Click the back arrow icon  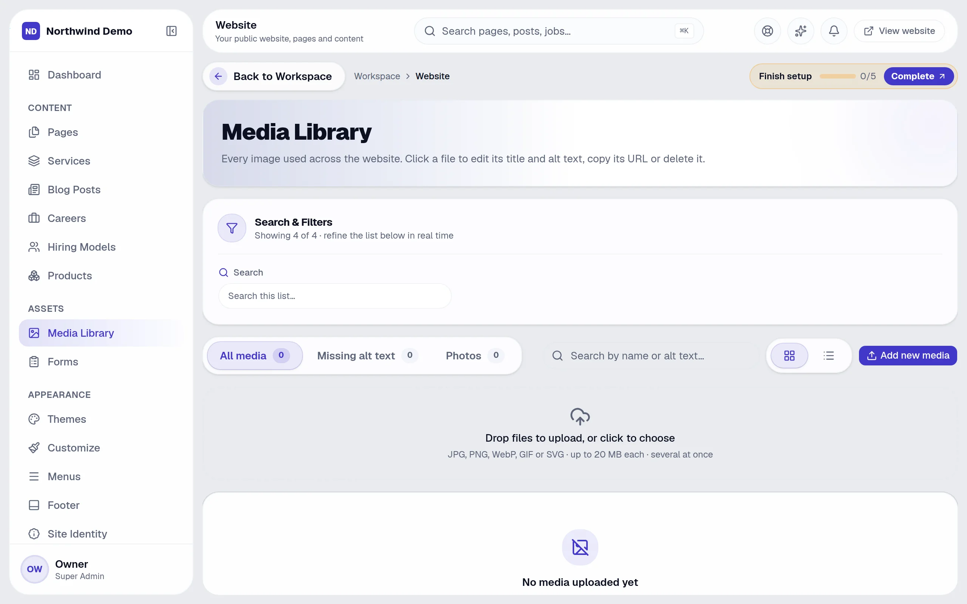(x=218, y=76)
